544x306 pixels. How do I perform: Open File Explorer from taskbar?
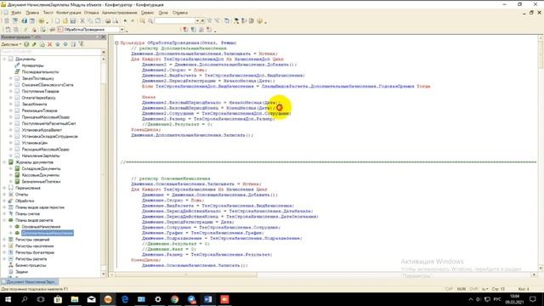[x=75, y=299]
